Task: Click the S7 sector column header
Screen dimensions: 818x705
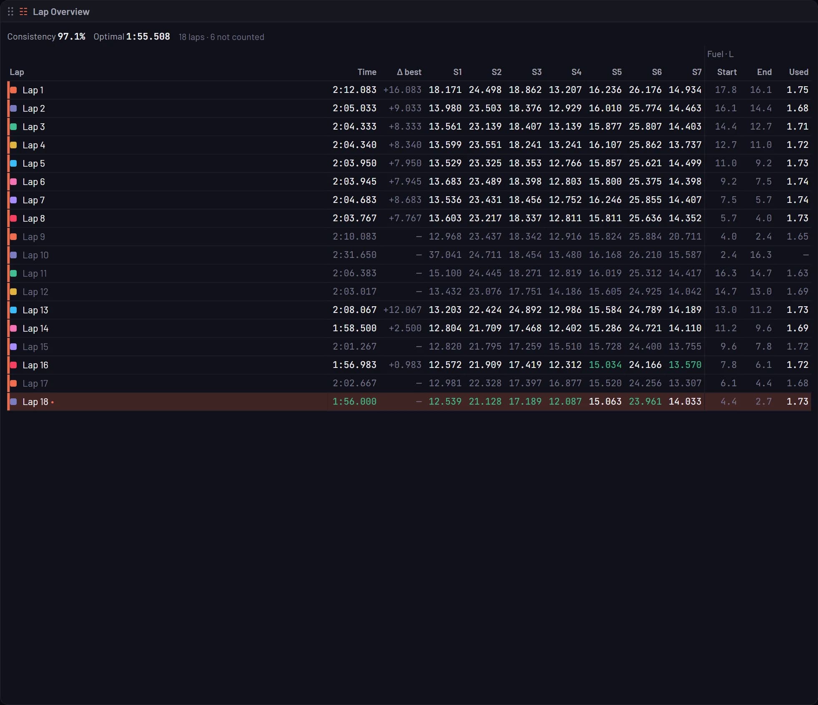Action: (x=697, y=72)
